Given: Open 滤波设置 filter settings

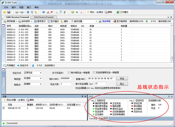Looking at the screenshot, I should (x=76, y=21).
